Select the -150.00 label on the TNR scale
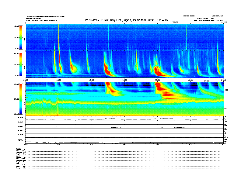Image resolution: width=241 pixels, height=186 pixels. pyautogui.click(x=16, y=114)
